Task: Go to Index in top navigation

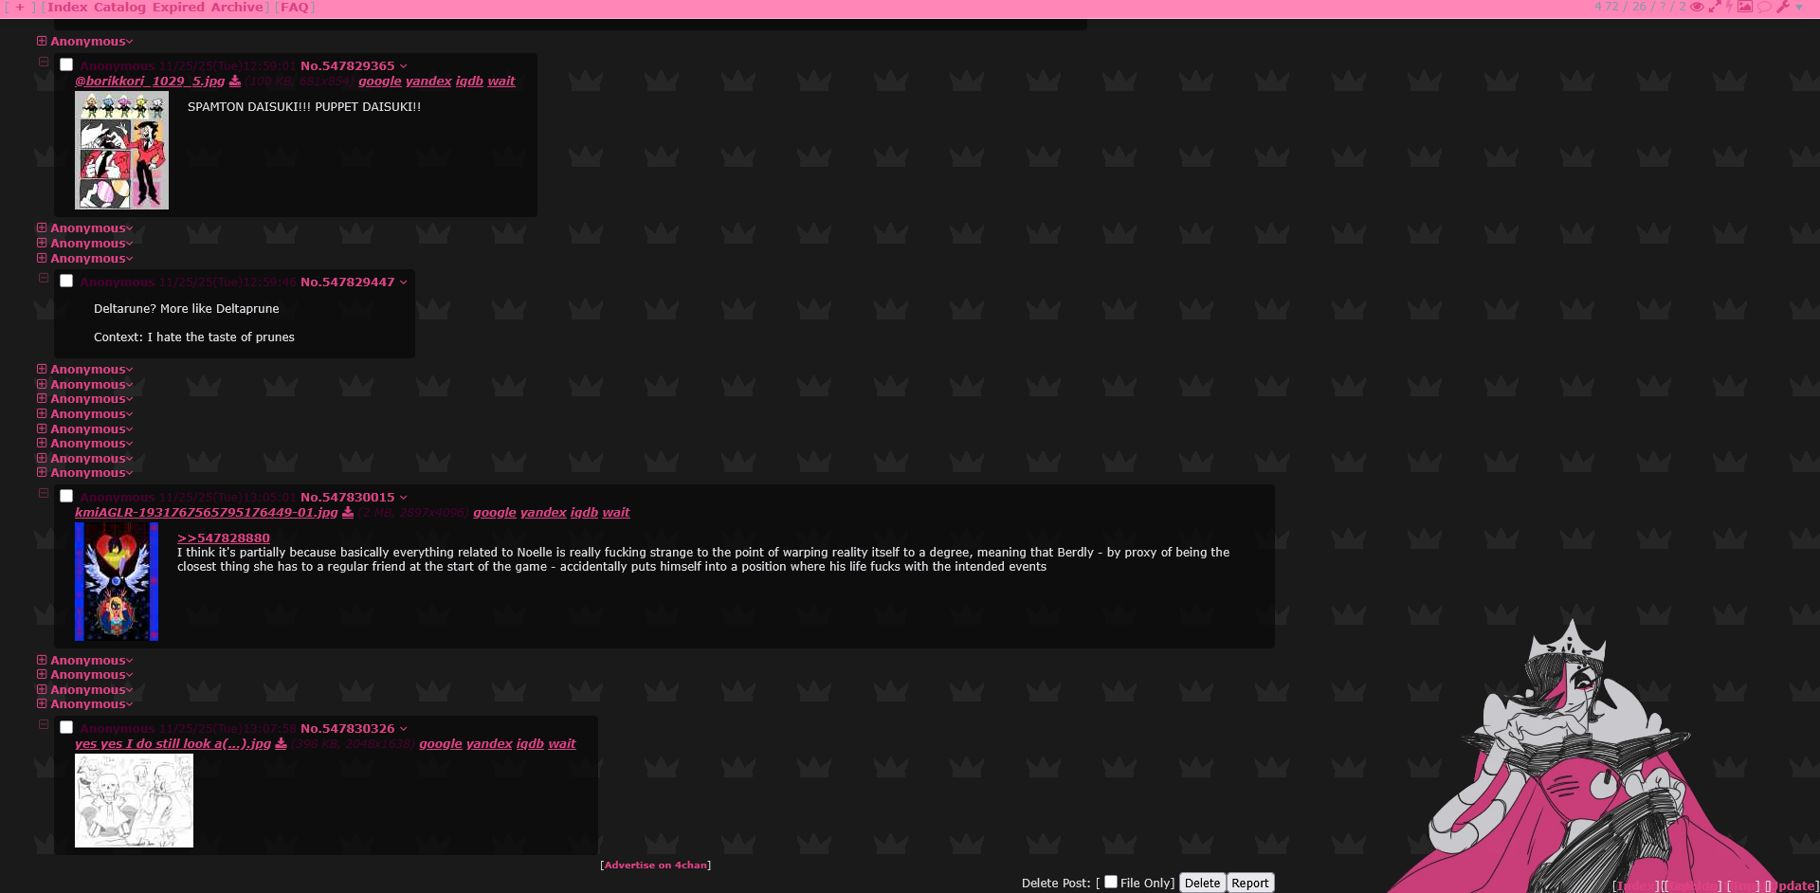Action: point(67,7)
